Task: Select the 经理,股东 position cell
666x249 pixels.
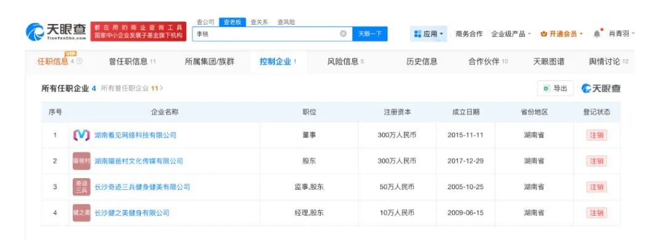Action: (x=309, y=213)
